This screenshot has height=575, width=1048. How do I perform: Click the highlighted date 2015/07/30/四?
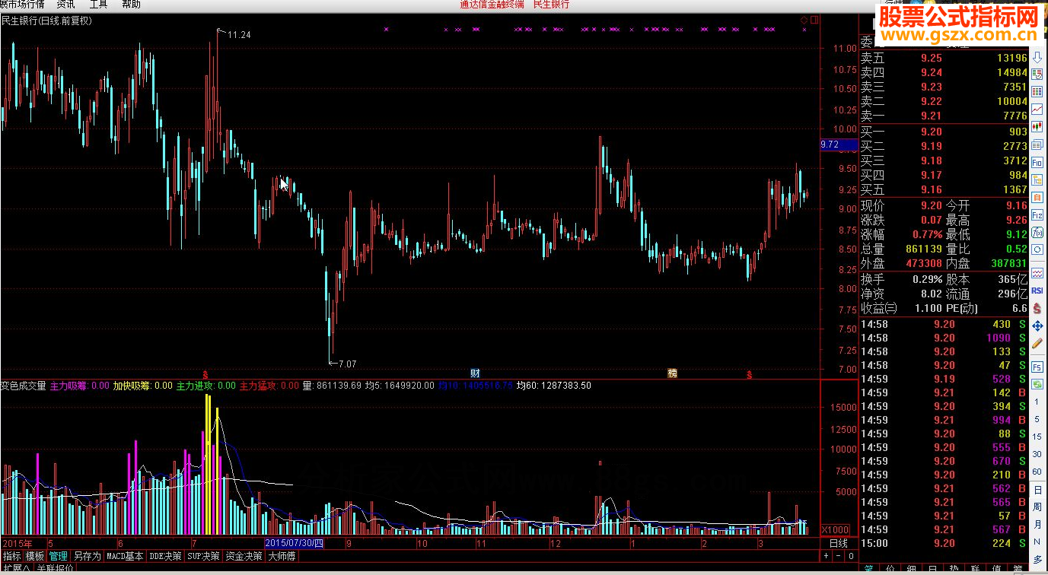pos(295,543)
